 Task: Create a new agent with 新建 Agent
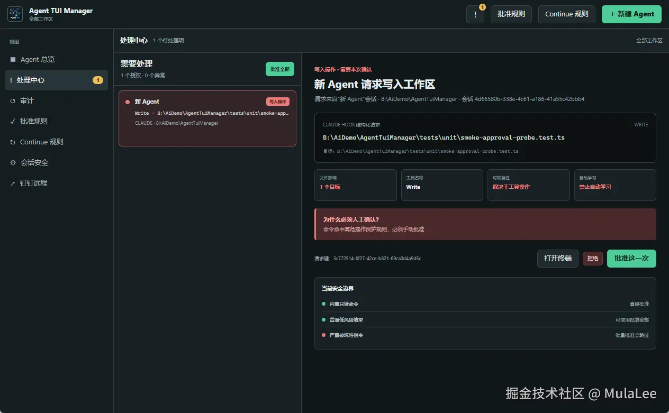(x=631, y=14)
